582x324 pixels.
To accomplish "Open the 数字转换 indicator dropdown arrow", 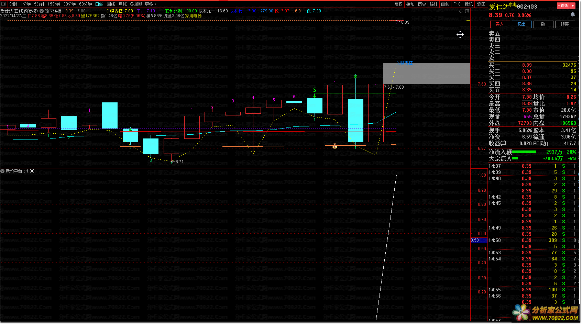I will [42, 11].
